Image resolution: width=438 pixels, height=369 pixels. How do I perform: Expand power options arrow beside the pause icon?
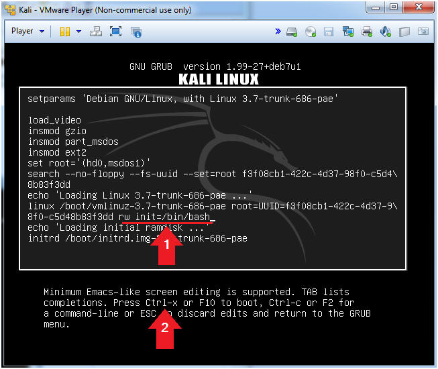(x=78, y=32)
